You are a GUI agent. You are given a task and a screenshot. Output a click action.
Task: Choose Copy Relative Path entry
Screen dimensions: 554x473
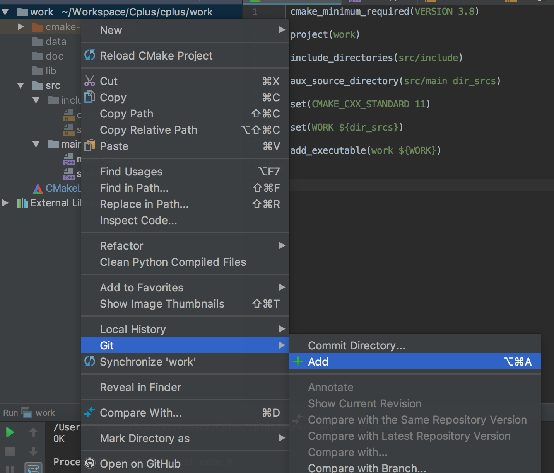185,130
